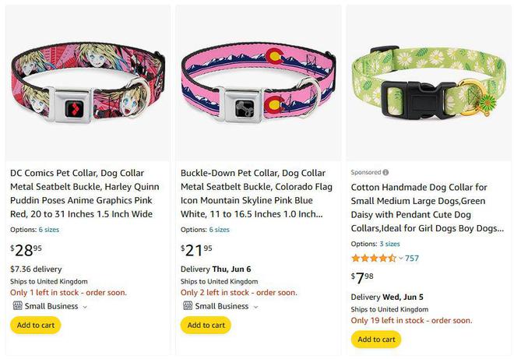Click Small Business storefront icon under Colorado collar

[x=188, y=306]
